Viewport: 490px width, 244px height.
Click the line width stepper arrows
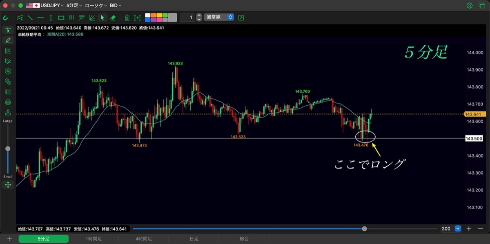pos(199,18)
